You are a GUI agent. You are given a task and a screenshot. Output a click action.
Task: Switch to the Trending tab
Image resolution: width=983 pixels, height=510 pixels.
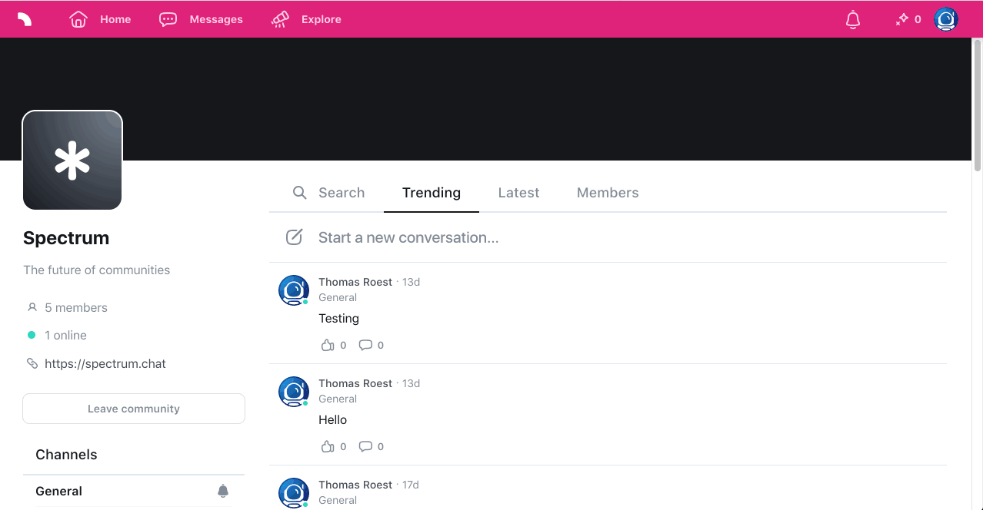pos(431,193)
